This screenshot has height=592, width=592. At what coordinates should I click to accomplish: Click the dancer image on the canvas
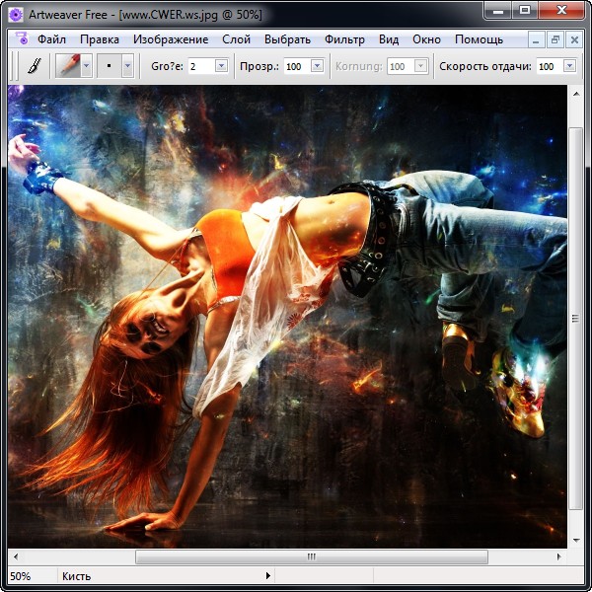point(287,317)
